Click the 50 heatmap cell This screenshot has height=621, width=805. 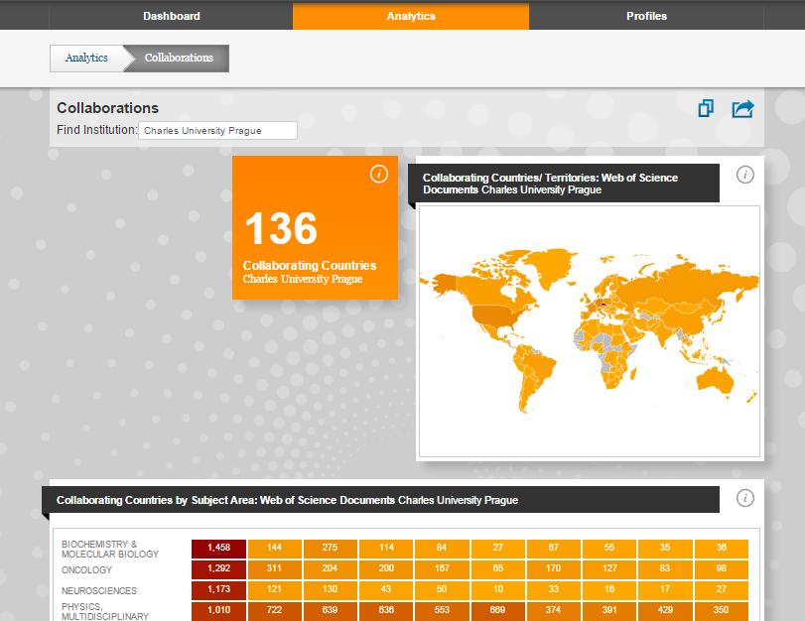point(442,589)
